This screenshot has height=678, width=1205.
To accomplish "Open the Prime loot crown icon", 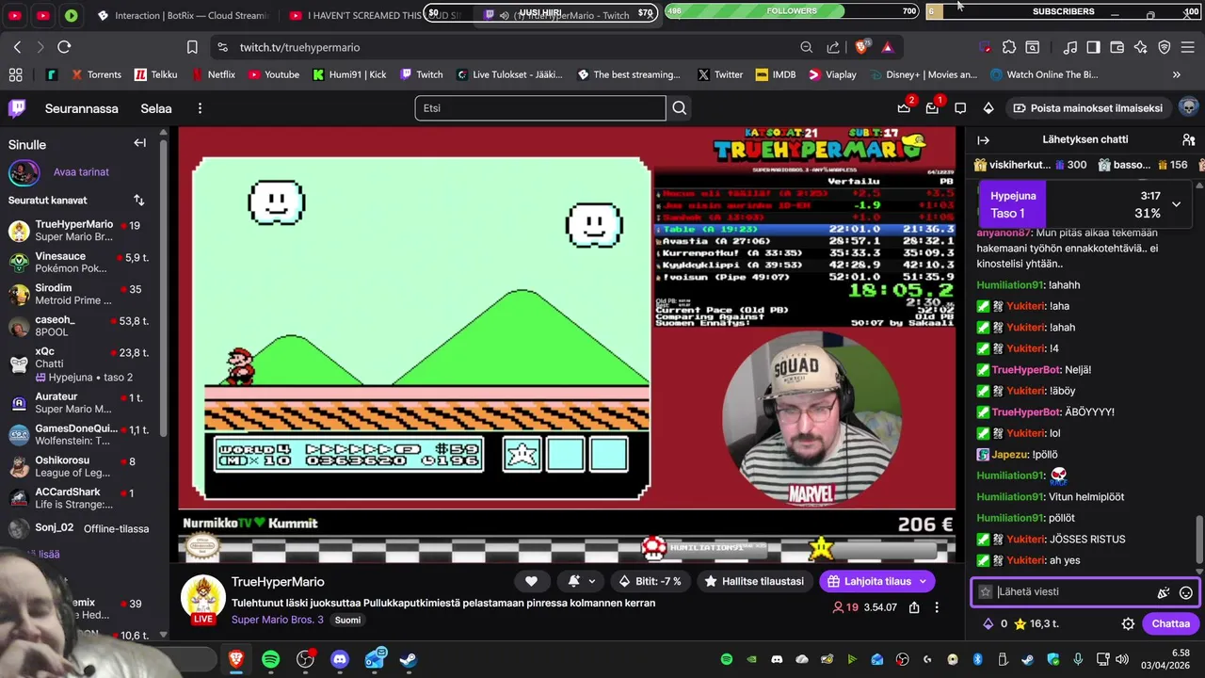I will coord(904,108).
